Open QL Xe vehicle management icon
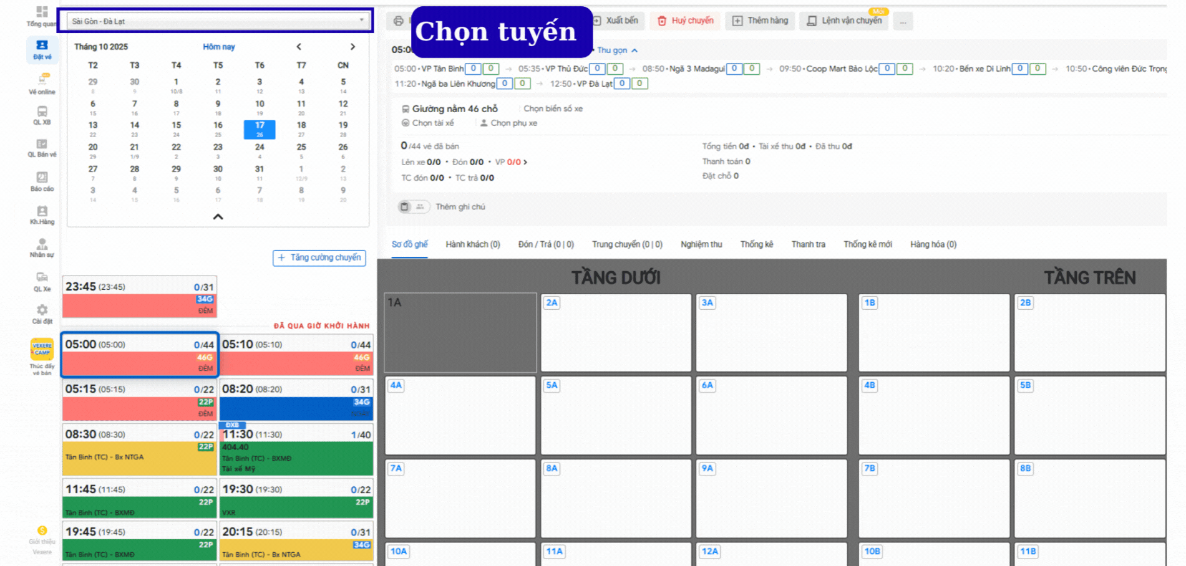The image size is (1186, 566). [42, 280]
